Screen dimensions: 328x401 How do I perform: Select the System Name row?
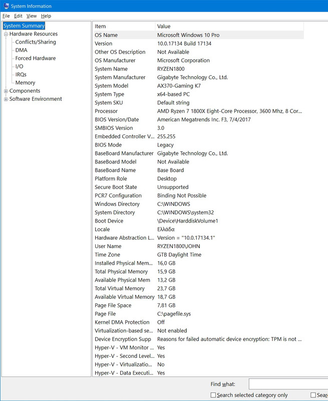pyautogui.click(x=199, y=69)
